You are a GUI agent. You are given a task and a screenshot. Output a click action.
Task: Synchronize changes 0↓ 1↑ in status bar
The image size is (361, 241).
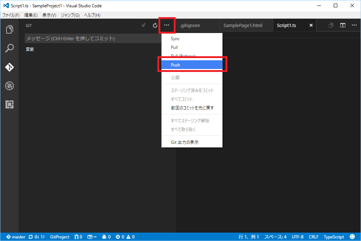pos(36,237)
